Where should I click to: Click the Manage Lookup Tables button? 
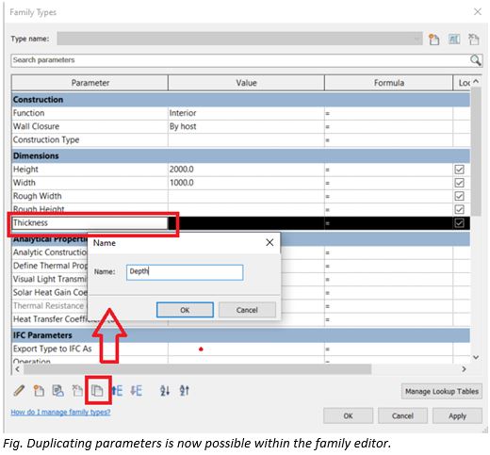(x=442, y=391)
